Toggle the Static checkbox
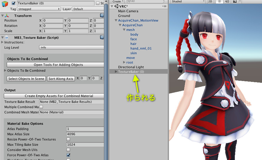 point(98,3)
